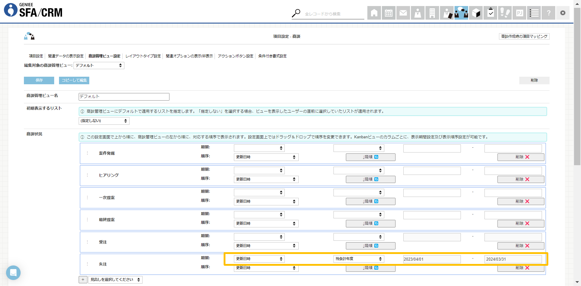Click the magnifier search icon
The height and width of the screenshot is (286, 581).
tap(296, 13)
